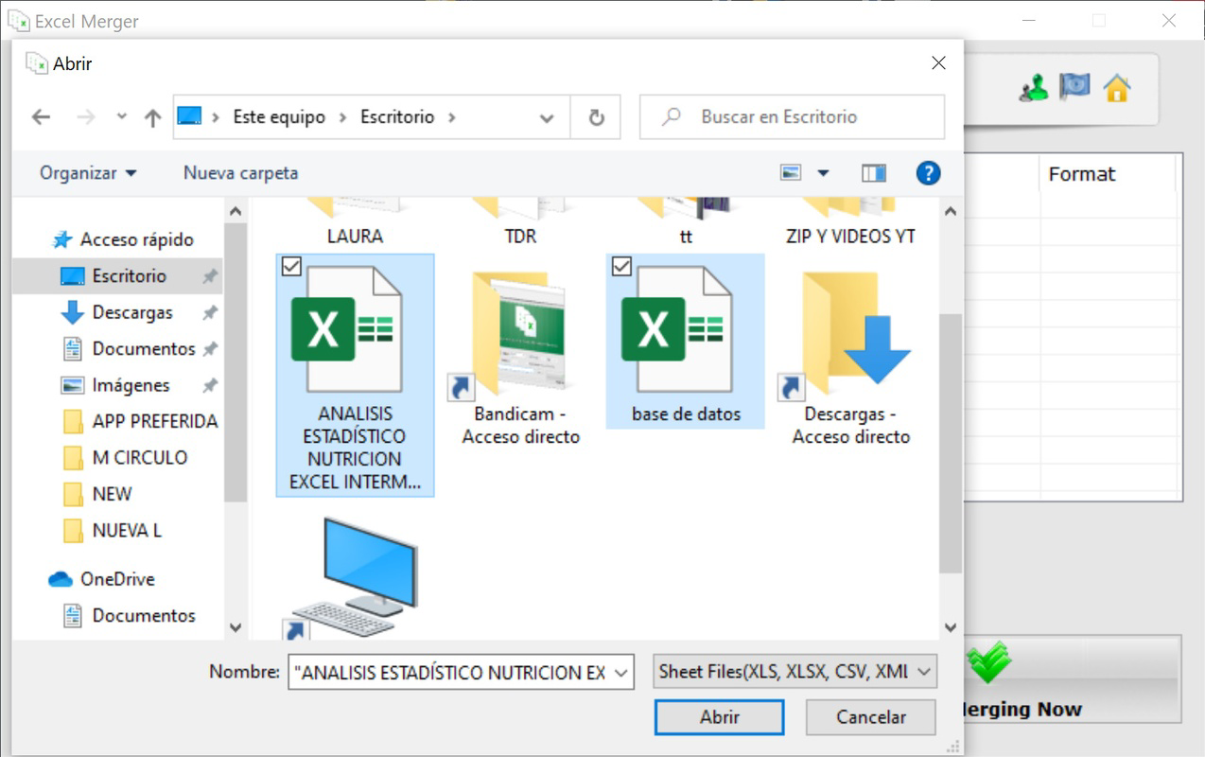Click the Merging Now button
The image size is (1205, 757).
[1073, 679]
